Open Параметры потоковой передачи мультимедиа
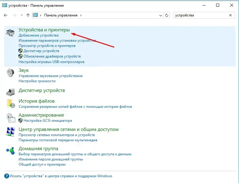Viewport: 239px width, 183px height. pos(58,140)
